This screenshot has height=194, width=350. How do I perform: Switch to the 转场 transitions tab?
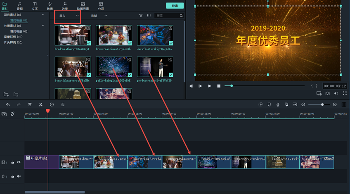(50, 6)
